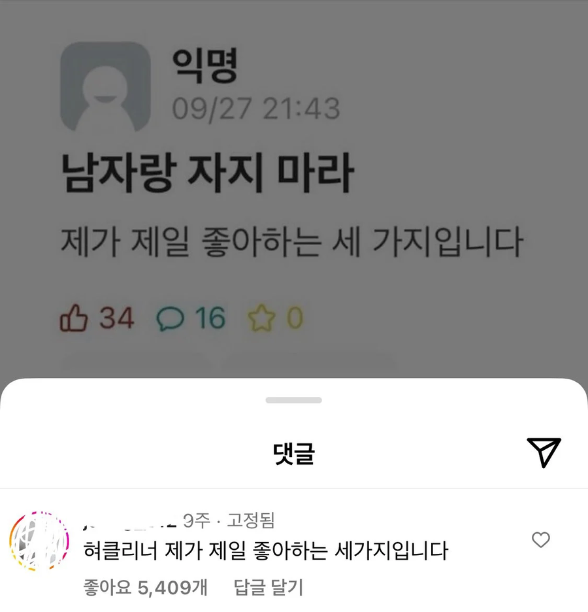The image size is (588, 612).
Task: Select the pinned comment text 허클리너
Action: 120,551
